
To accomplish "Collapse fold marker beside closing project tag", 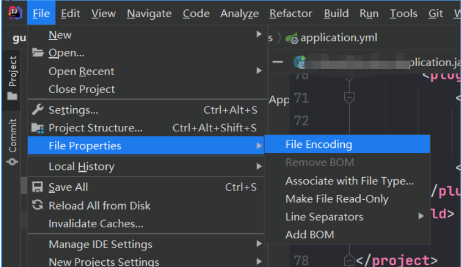I will coord(349,260).
